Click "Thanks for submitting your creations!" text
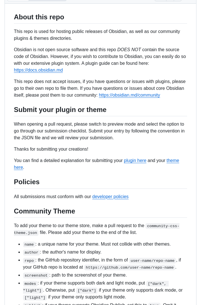This screenshot has height=305, width=201. coord(51,149)
